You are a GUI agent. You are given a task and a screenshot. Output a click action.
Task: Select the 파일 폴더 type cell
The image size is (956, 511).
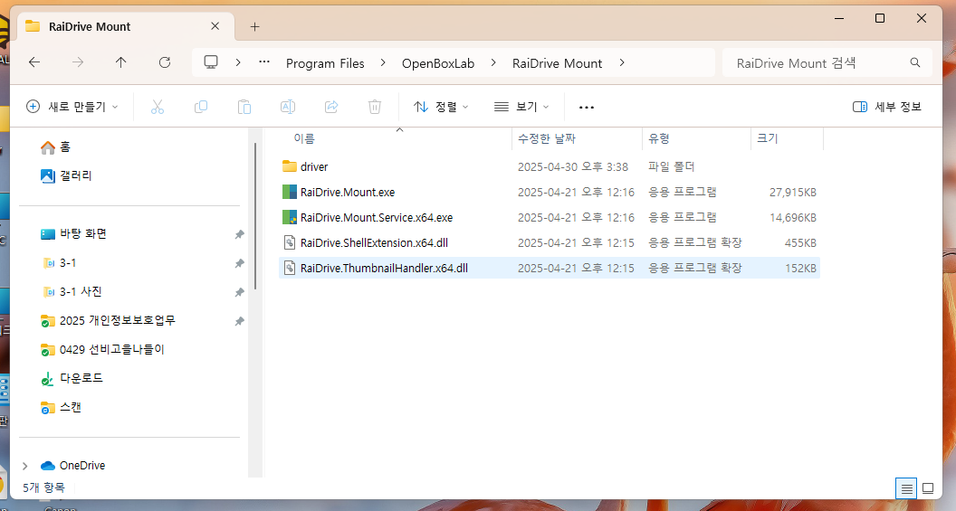tap(671, 167)
